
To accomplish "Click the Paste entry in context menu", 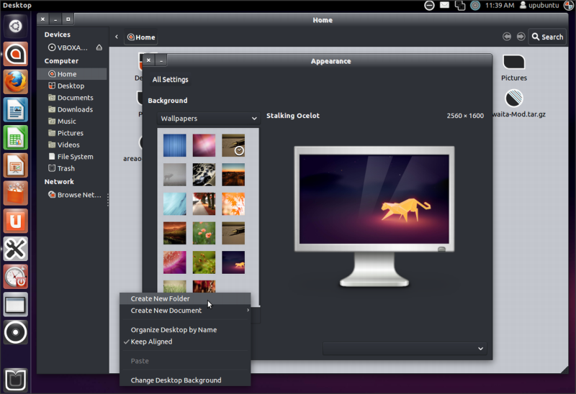I will [185, 361].
